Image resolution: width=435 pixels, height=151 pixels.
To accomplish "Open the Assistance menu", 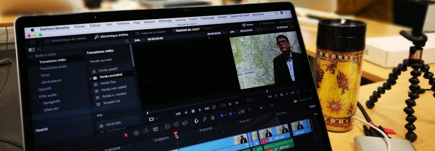I will (258, 14).
